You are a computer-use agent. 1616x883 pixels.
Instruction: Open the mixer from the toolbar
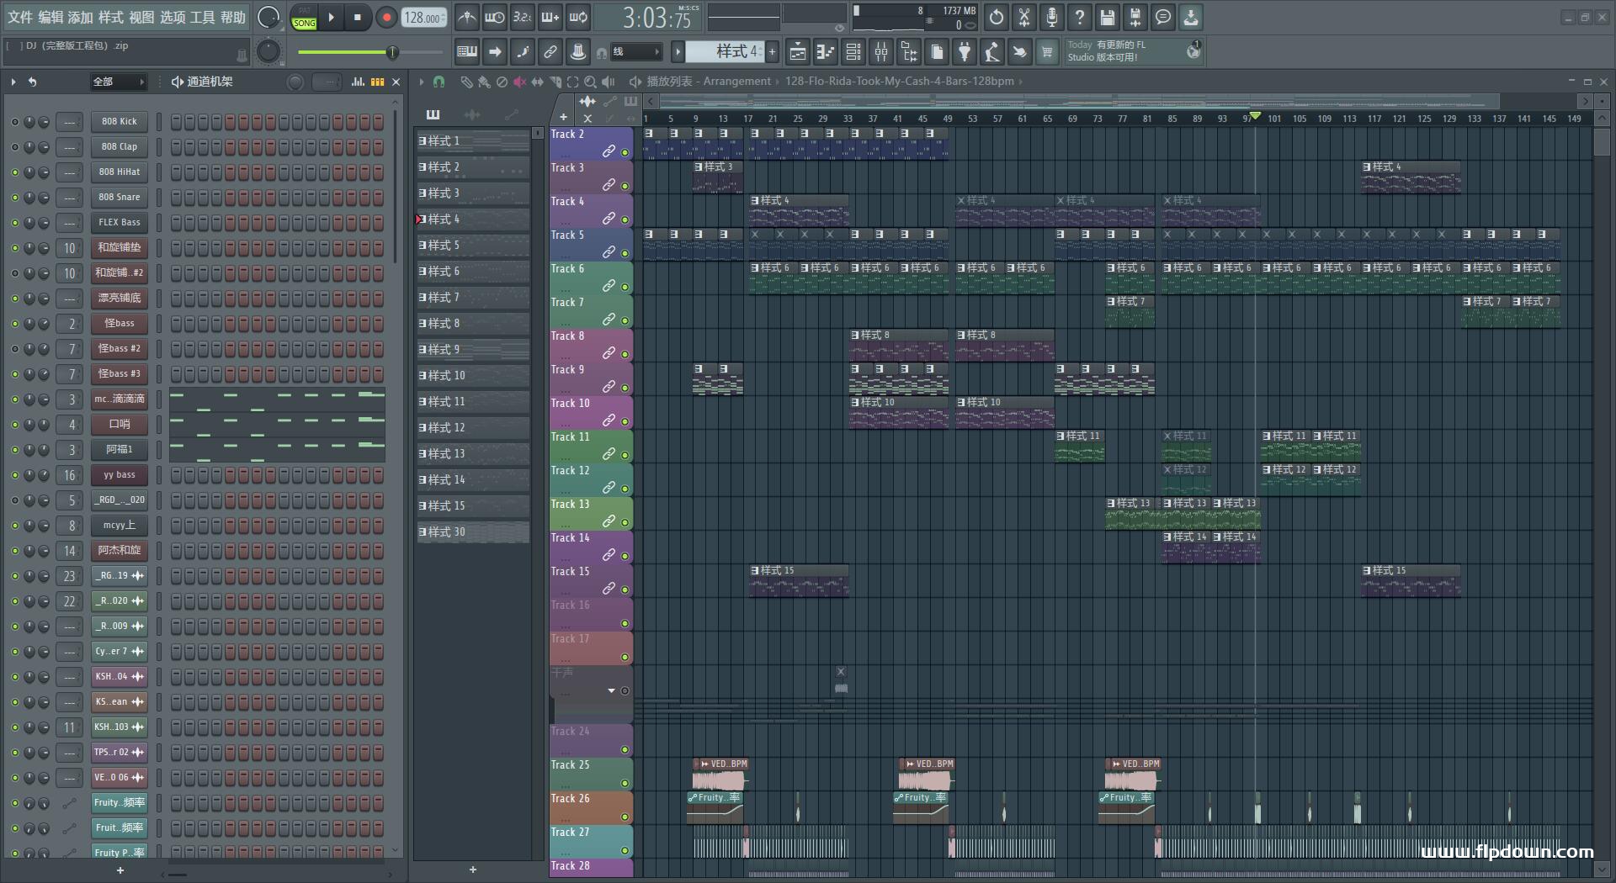coord(881,53)
